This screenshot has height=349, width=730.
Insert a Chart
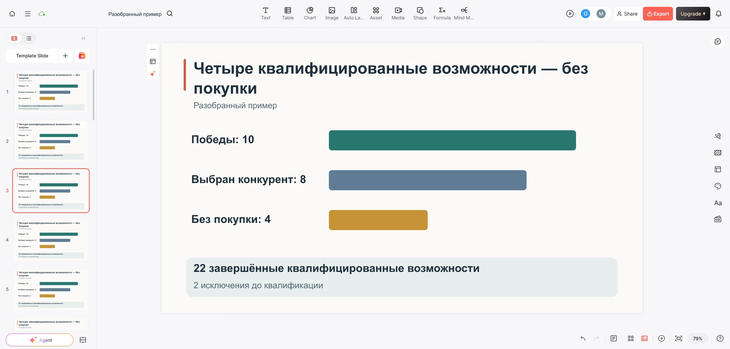coord(310,14)
